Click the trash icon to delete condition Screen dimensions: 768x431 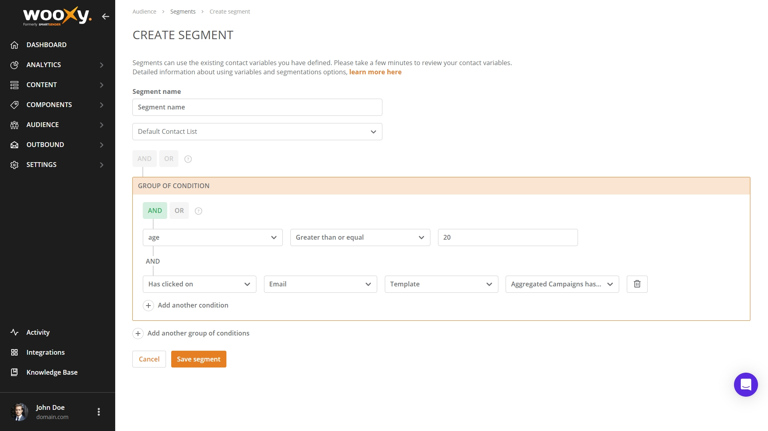[x=637, y=284]
